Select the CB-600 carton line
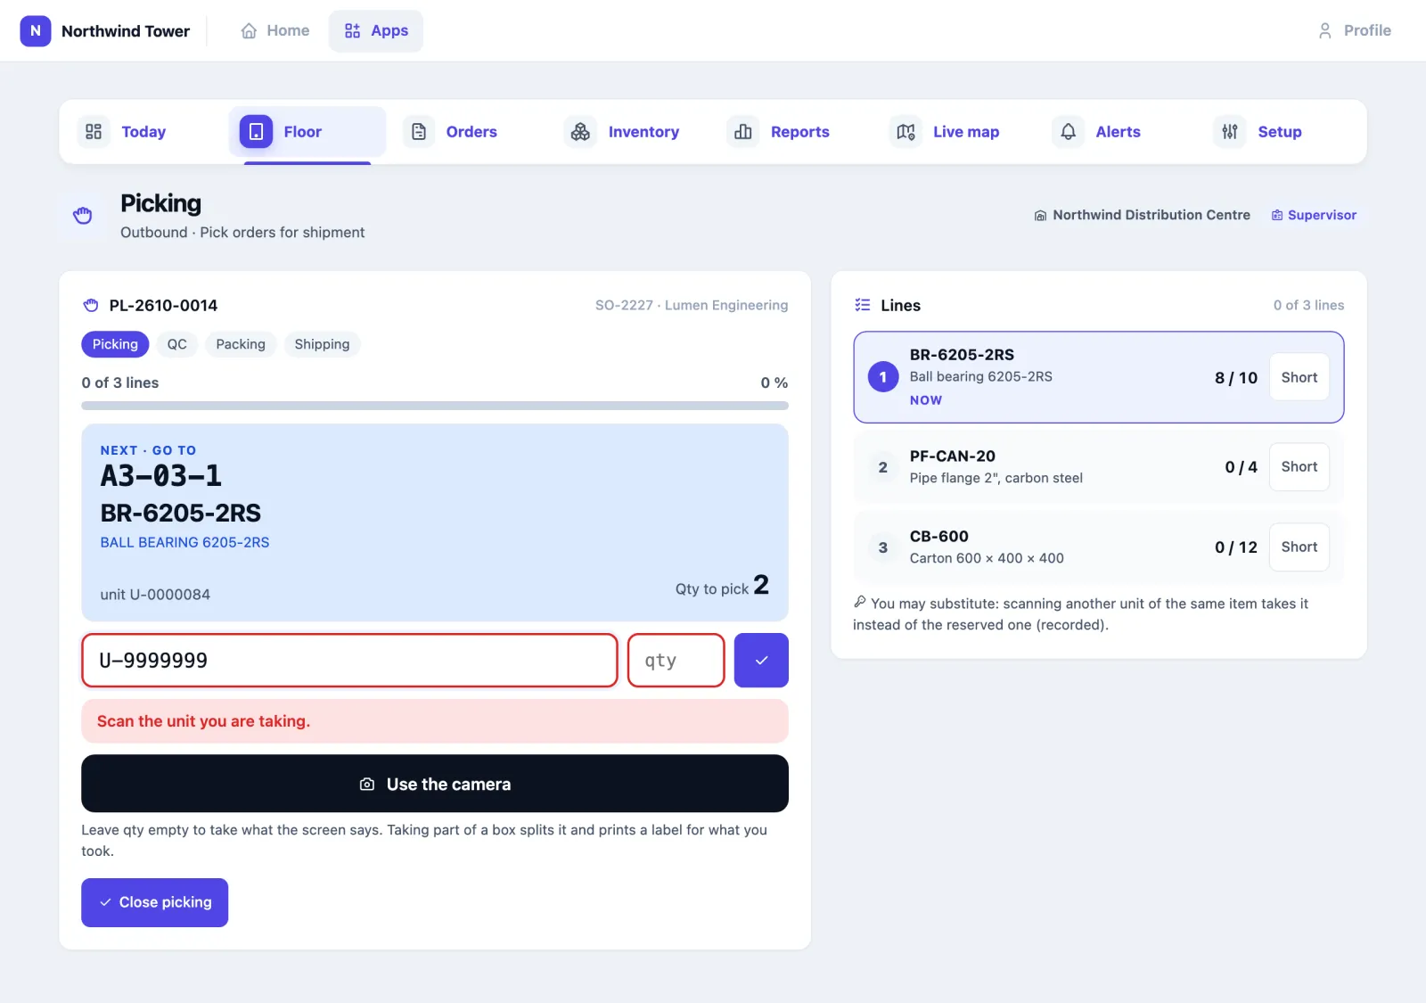Viewport: 1426px width, 1003px height. pos(1098,547)
